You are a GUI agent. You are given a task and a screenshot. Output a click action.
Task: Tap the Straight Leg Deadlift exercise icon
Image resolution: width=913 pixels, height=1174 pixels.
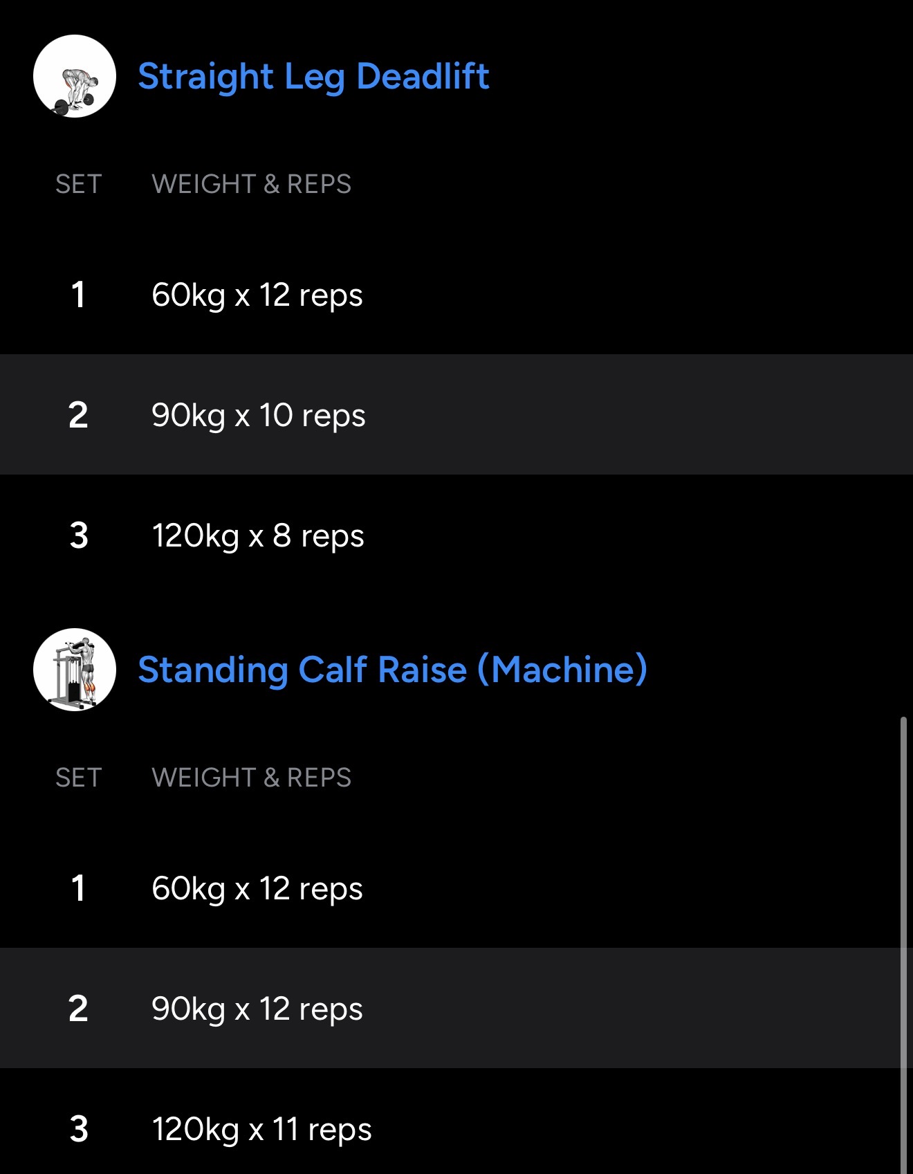pyautogui.click(x=75, y=76)
